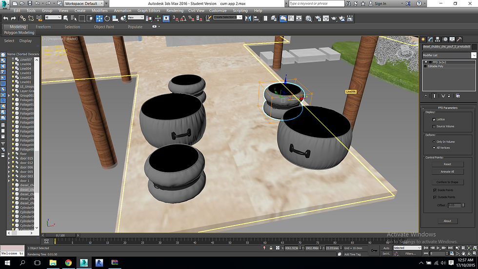Toggle the Percent Snap icon
The height and width of the screenshot is (269, 478).
point(191,19)
